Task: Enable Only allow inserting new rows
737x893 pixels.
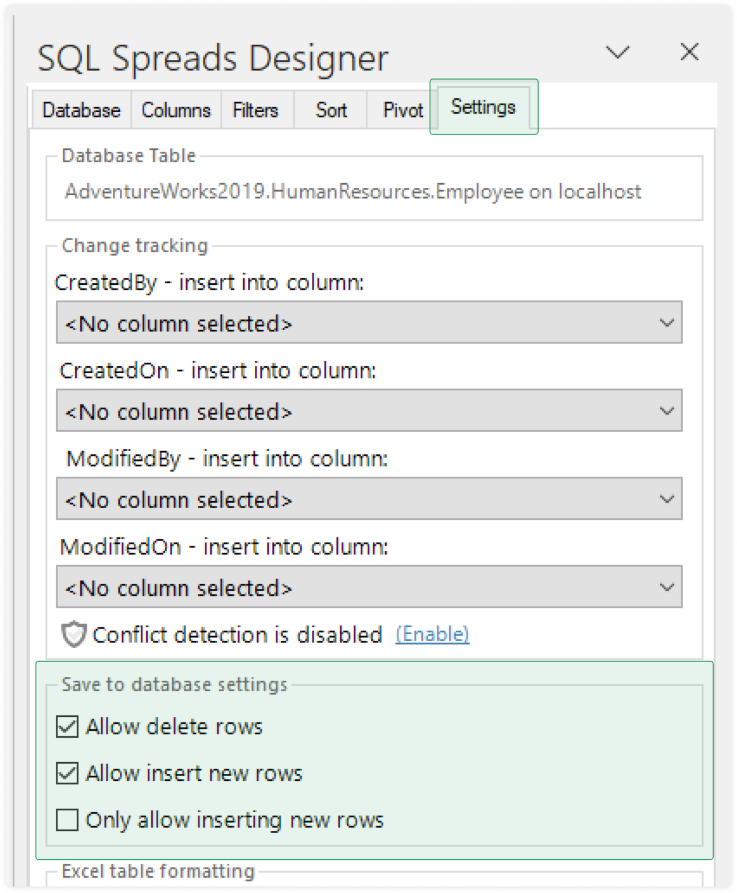Action: [x=67, y=820]
